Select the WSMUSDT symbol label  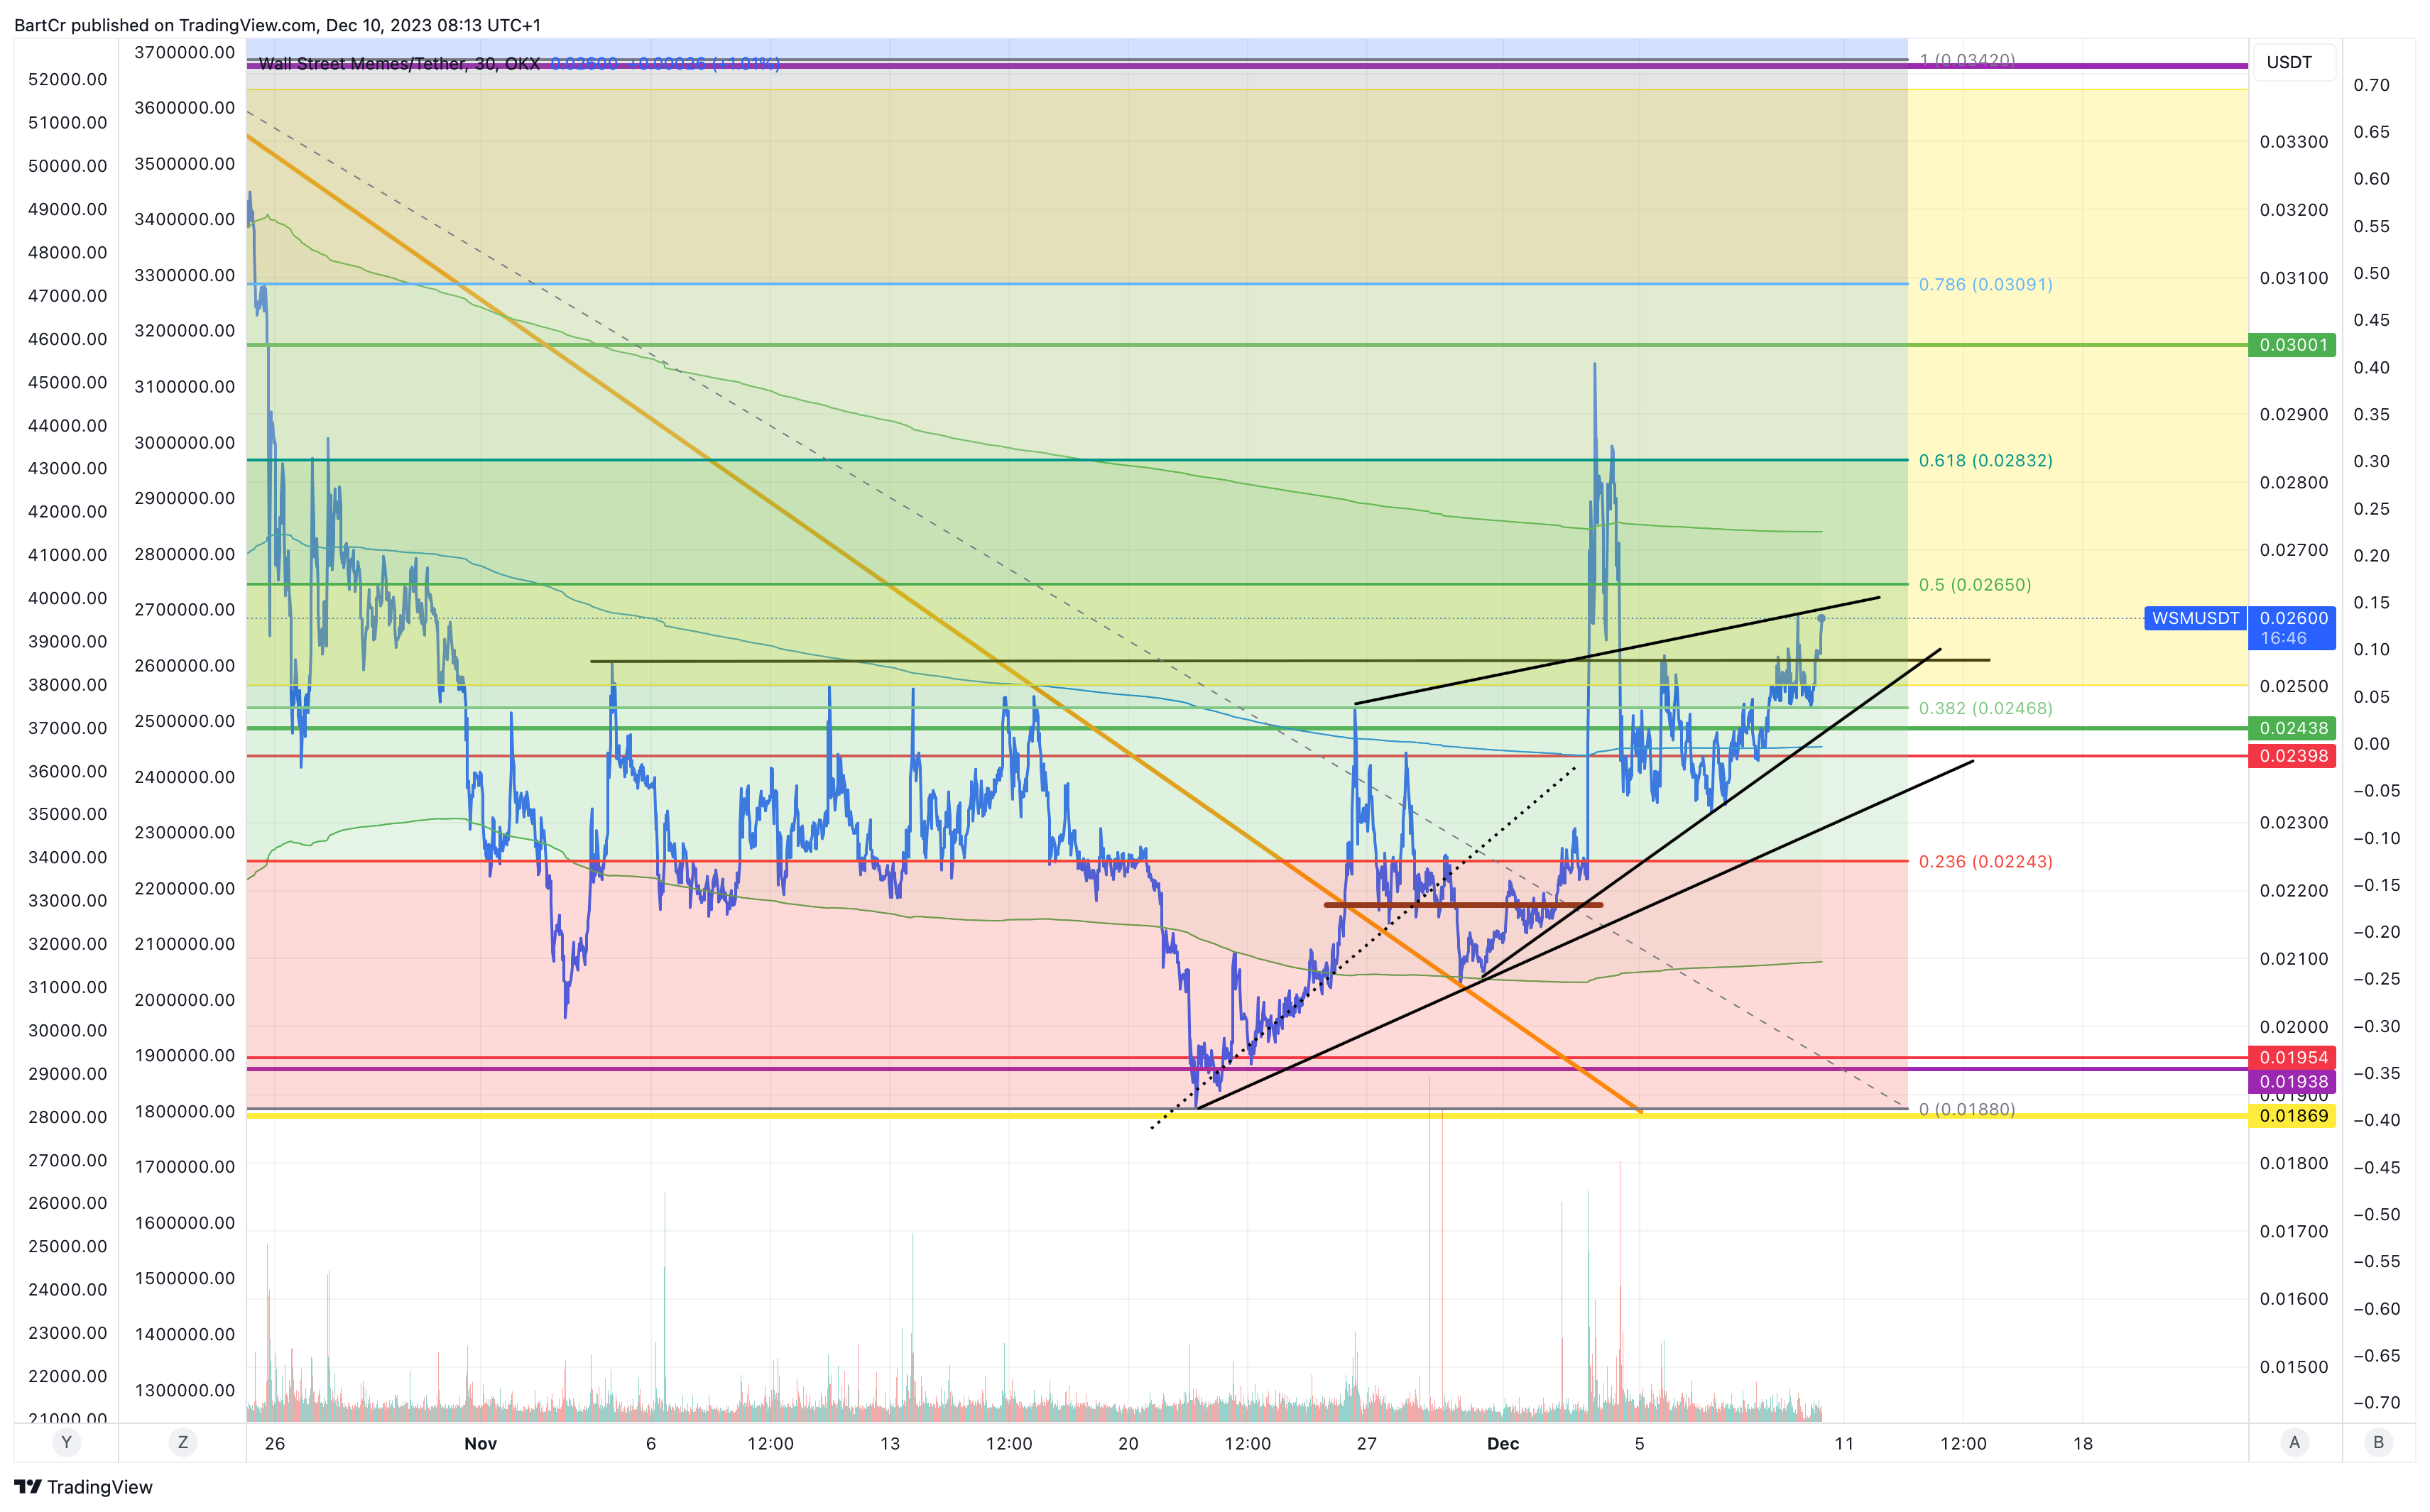point(2195,618)
